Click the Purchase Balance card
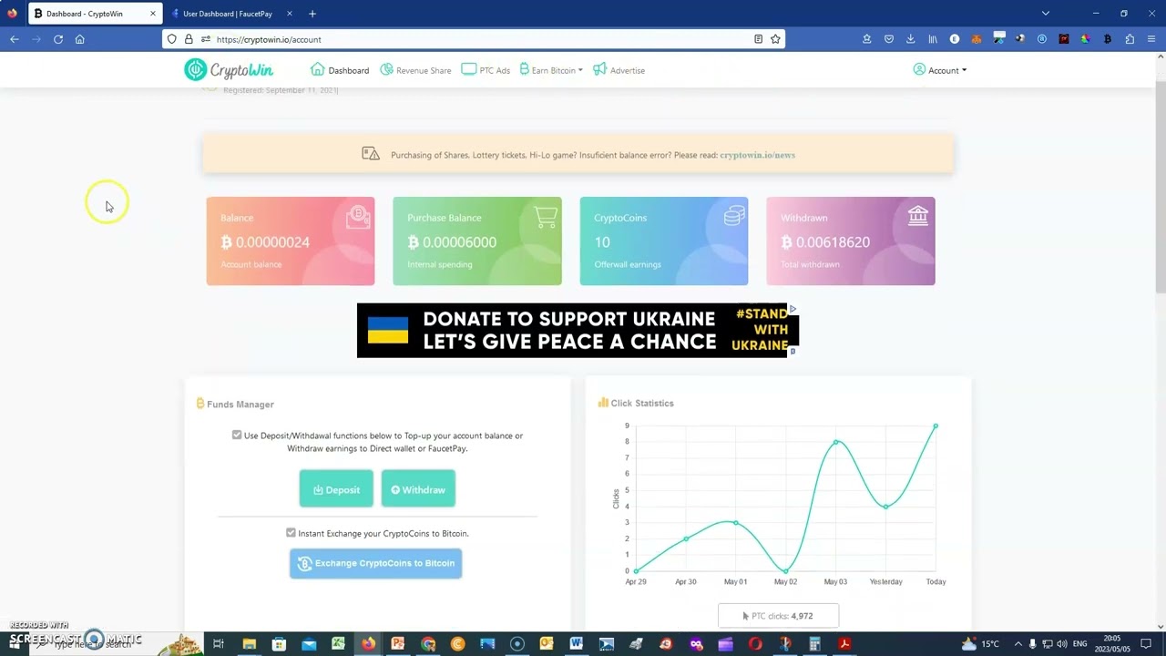Image resolution: width=1166 pixels, height=656 pixels. click(477, 241)
